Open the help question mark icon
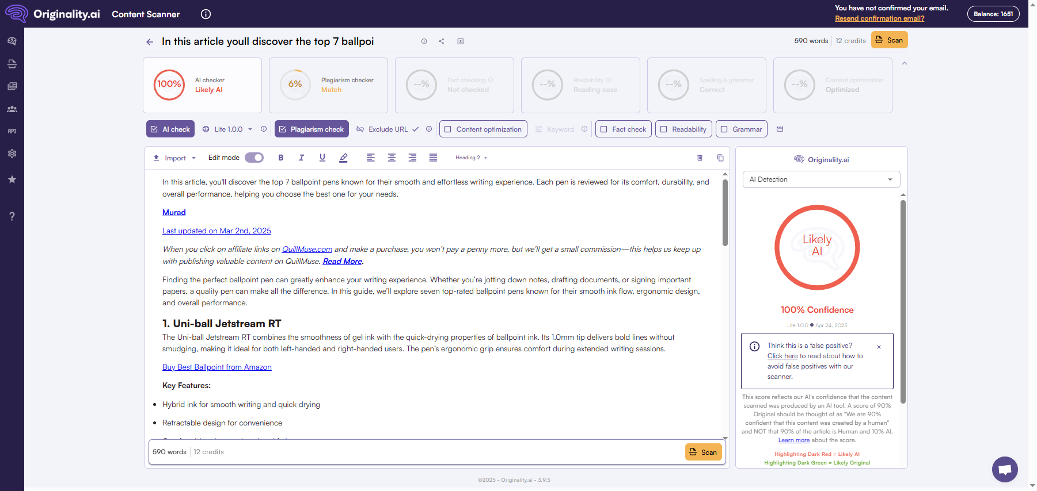The width and height of the screenshot is (1037, 491). tap(12, 216)
